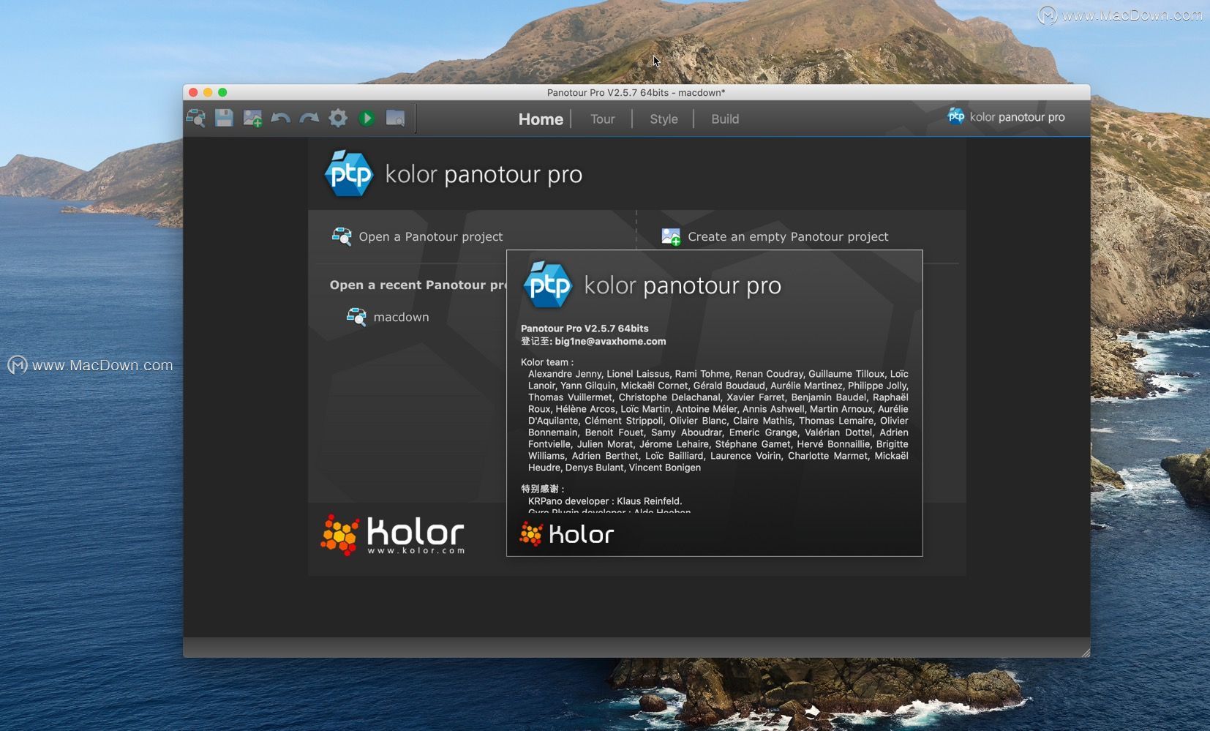Switch to the Tour tab
The image size is (1210, 731).
click(603, 119)
